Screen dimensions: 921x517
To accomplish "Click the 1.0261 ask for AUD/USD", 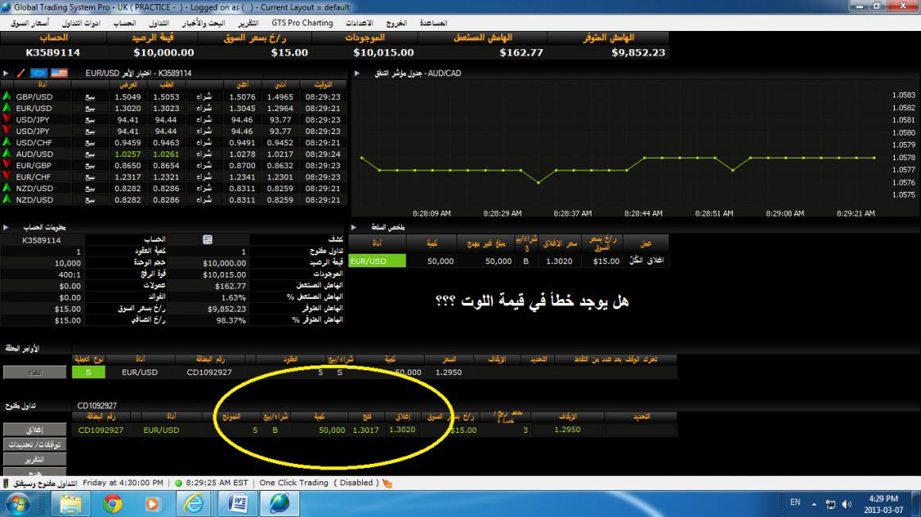I will 166,154.
